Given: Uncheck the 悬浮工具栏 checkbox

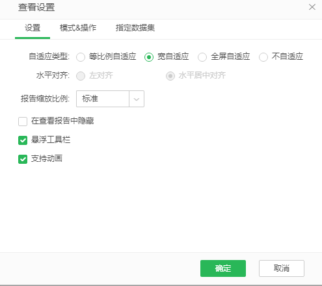Looking at the screenshot, I should click(x=23, y=140).
